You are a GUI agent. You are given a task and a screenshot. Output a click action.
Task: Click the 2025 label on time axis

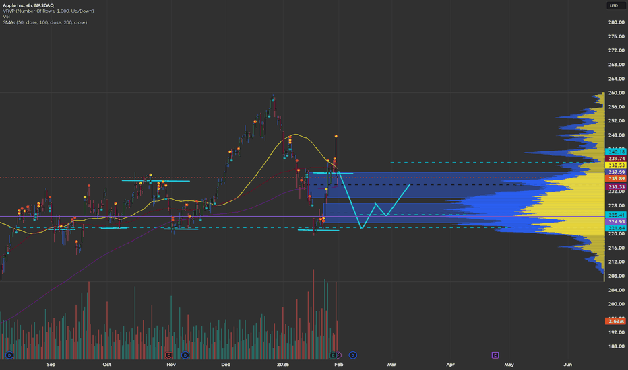[283, 365]
